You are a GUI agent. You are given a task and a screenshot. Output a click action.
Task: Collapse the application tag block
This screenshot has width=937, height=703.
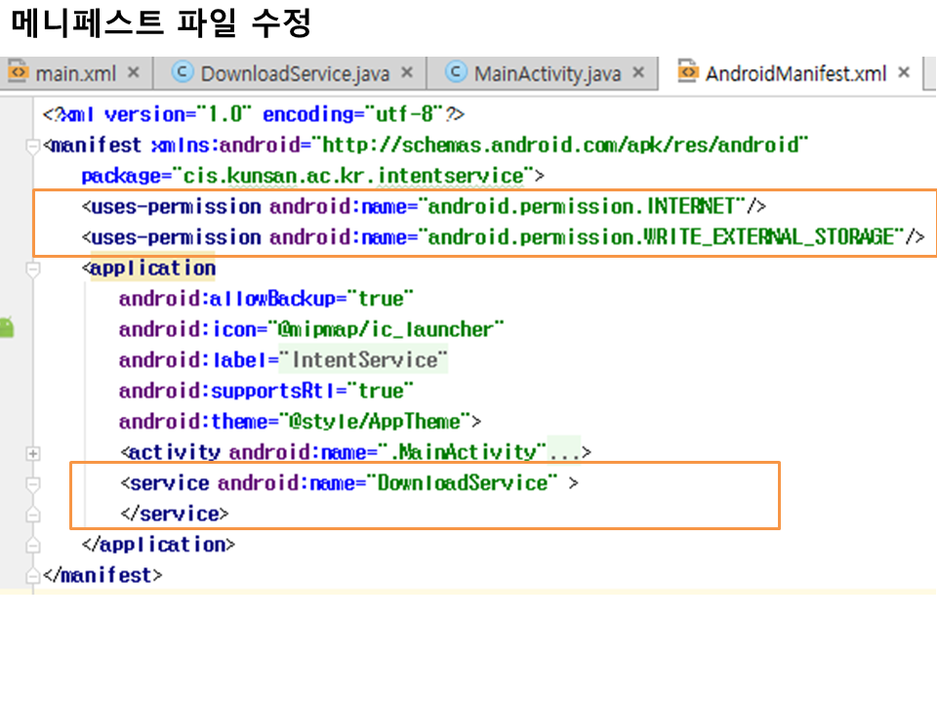pos(33,269)
